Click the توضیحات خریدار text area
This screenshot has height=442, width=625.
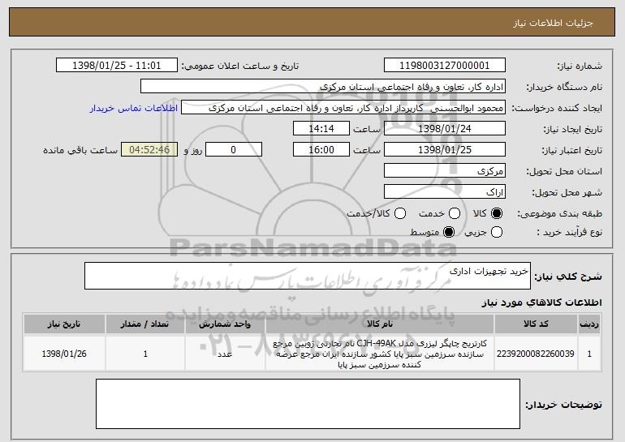pos(308,404)
